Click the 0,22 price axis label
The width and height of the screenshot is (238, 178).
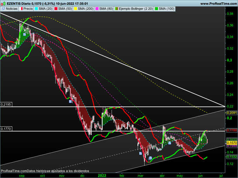[230, 106]
